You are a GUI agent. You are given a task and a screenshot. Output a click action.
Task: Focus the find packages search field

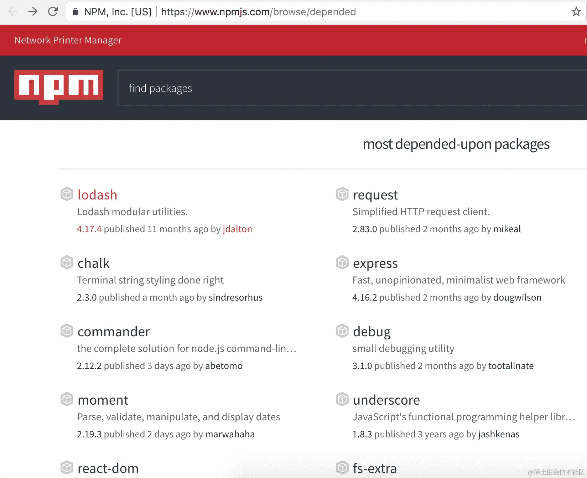(352, 88)
